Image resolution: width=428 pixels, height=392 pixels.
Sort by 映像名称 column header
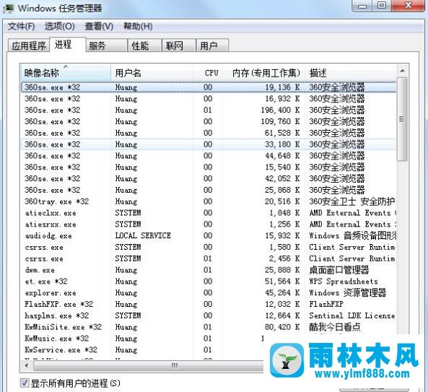[66, 73]
